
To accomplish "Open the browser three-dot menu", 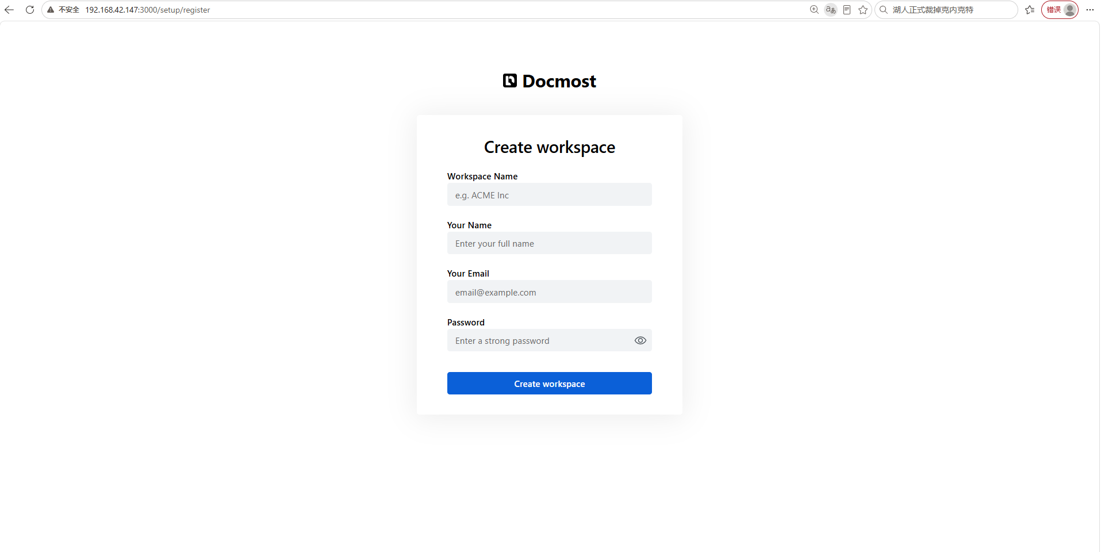I will 1090,10.
